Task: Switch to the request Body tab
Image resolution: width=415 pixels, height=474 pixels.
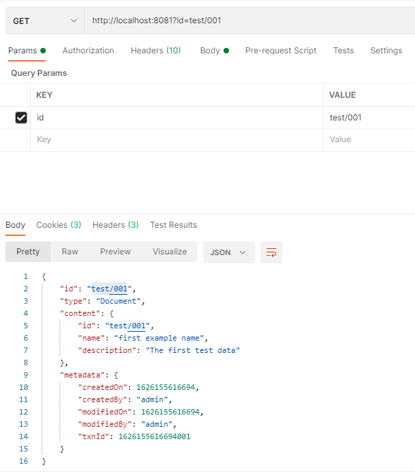Action: point(215,51)
